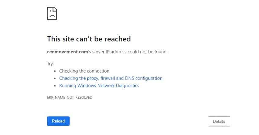Click bullet beside "Checking the connection"

click(55, 71)
